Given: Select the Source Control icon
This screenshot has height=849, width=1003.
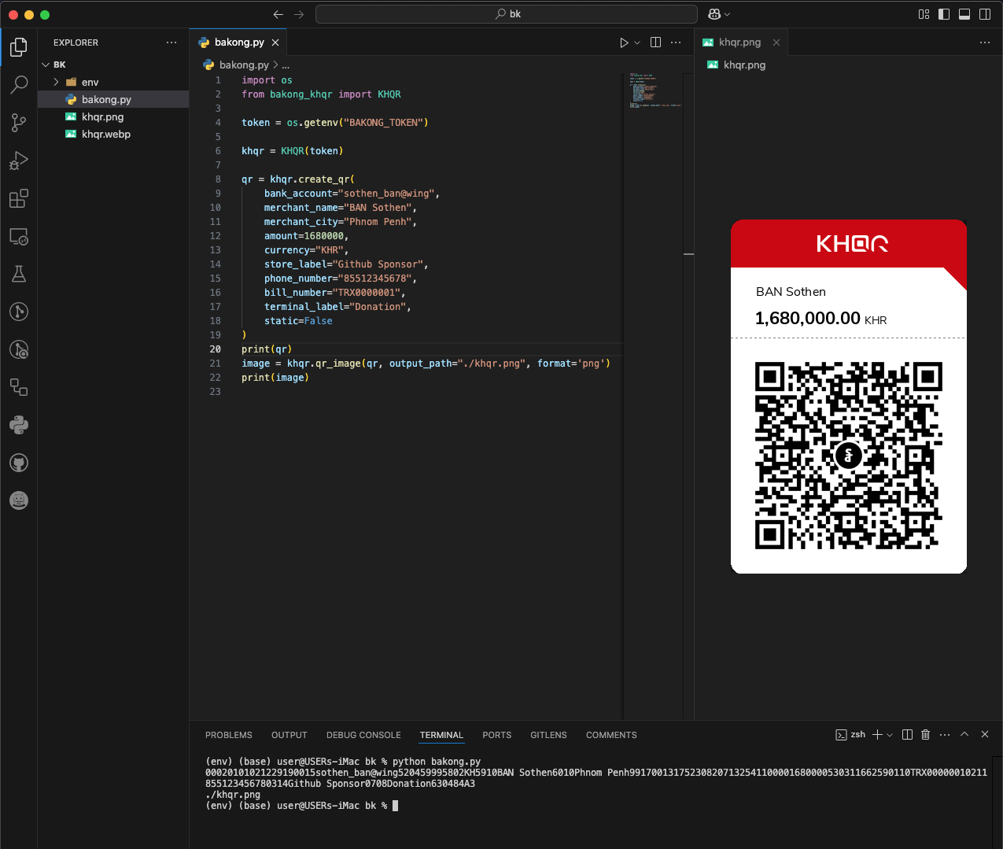Looking at the screenshot, I should [19, 122].
